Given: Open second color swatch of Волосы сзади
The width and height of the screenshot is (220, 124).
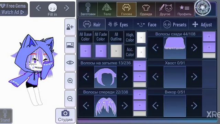Looking at the screenshot, I should (209, 48).
